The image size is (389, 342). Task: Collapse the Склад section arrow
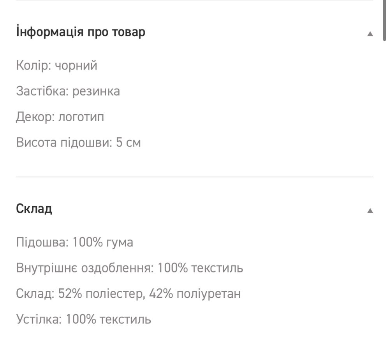[x=370, y=211]
